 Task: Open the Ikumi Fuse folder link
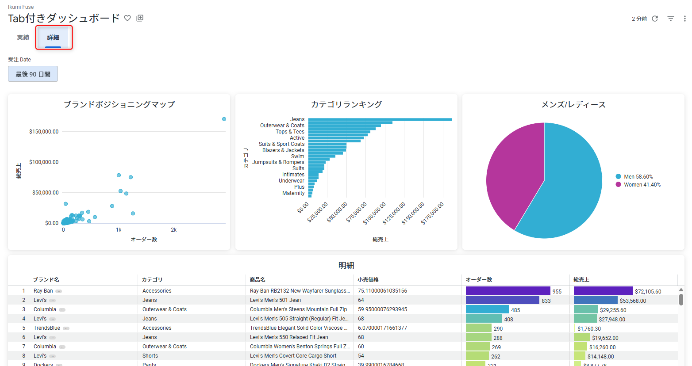pos(21,7)
